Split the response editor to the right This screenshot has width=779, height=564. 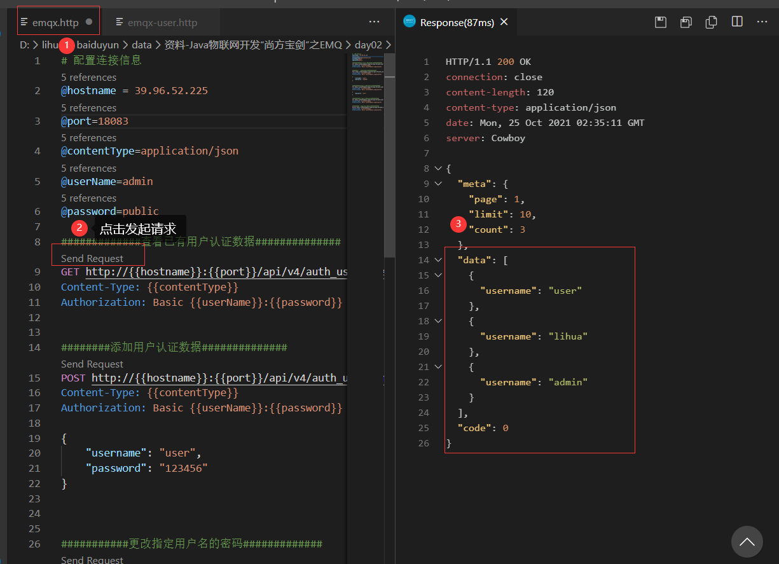point(737,22)
